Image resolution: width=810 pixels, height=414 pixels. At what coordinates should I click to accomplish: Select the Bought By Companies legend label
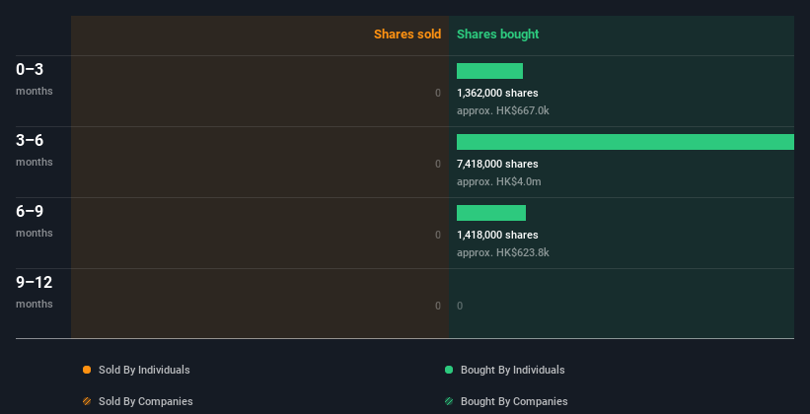coord(514,401)
